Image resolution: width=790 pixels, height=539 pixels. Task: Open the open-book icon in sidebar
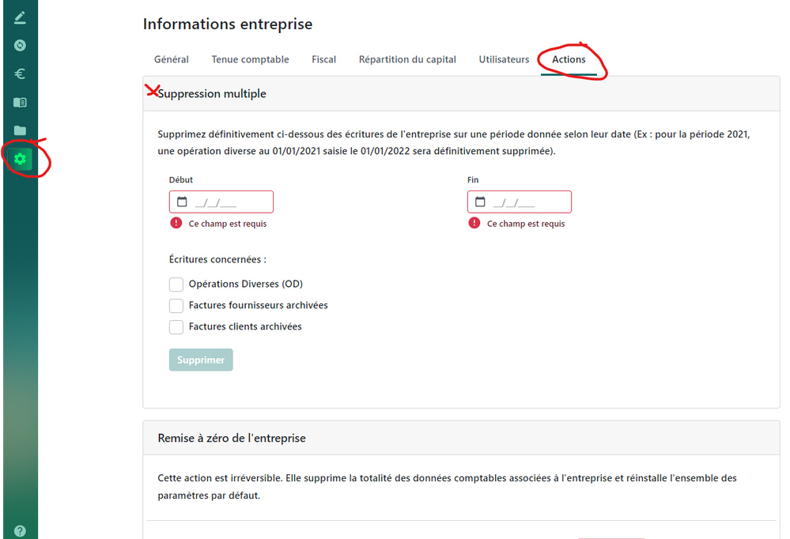point(20,103)
